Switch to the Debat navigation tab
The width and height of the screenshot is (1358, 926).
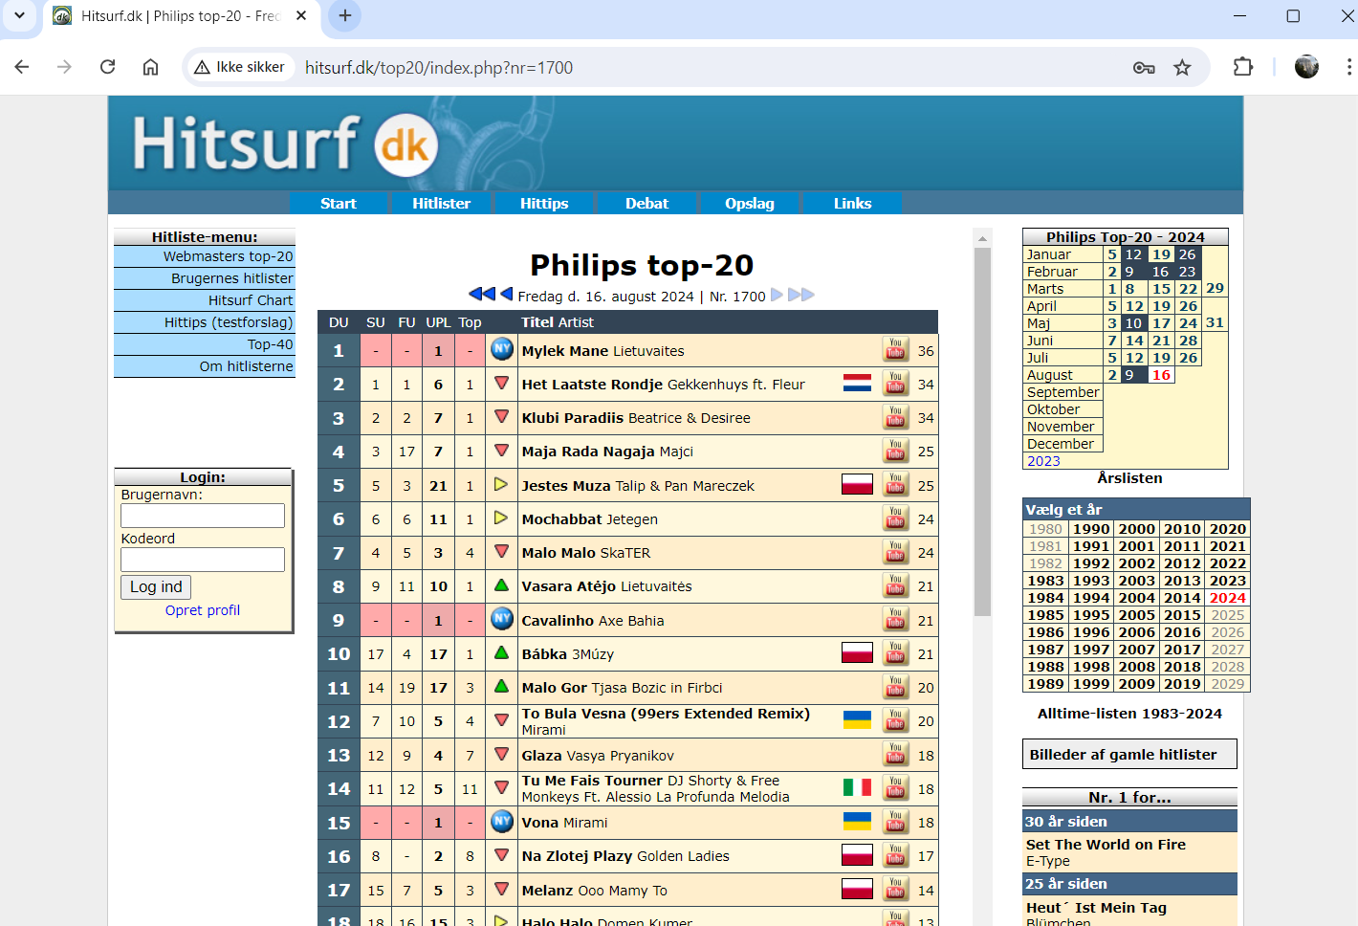coord(646,203)
